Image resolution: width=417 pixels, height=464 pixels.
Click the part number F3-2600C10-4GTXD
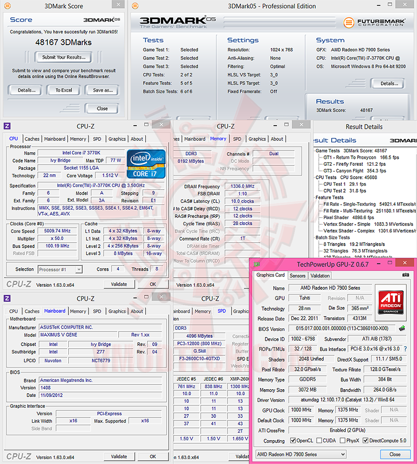coord(199,359)
